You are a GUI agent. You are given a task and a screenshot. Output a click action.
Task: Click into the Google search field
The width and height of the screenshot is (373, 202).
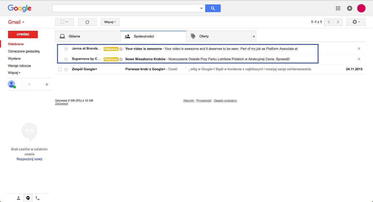126,8
